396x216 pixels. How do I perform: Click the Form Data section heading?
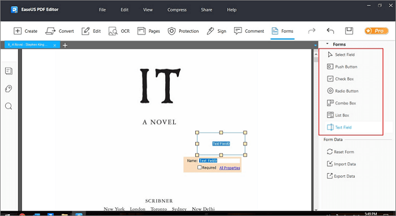333,139
